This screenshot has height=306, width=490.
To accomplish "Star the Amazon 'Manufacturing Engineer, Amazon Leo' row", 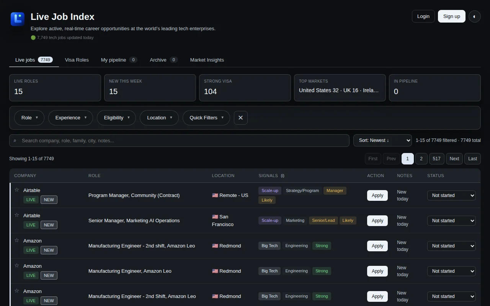I will (x=17, y=265).
